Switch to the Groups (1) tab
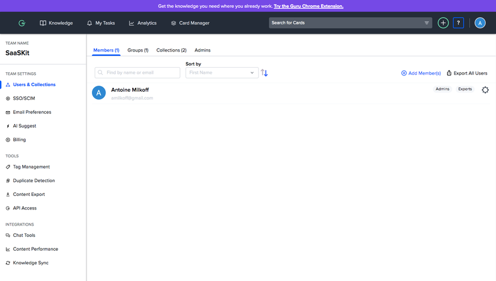 pyautogui.click(x=138, y=50)
